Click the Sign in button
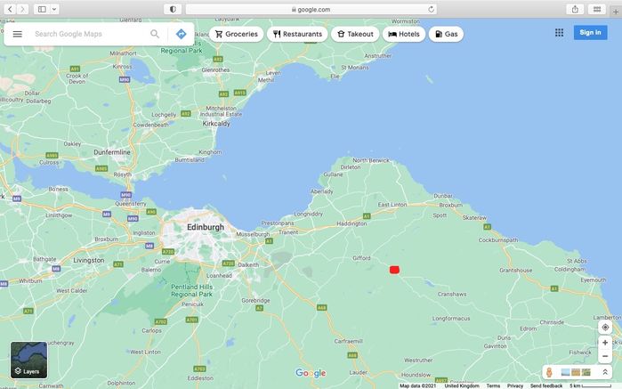The image size is (622, 389). 590,33
